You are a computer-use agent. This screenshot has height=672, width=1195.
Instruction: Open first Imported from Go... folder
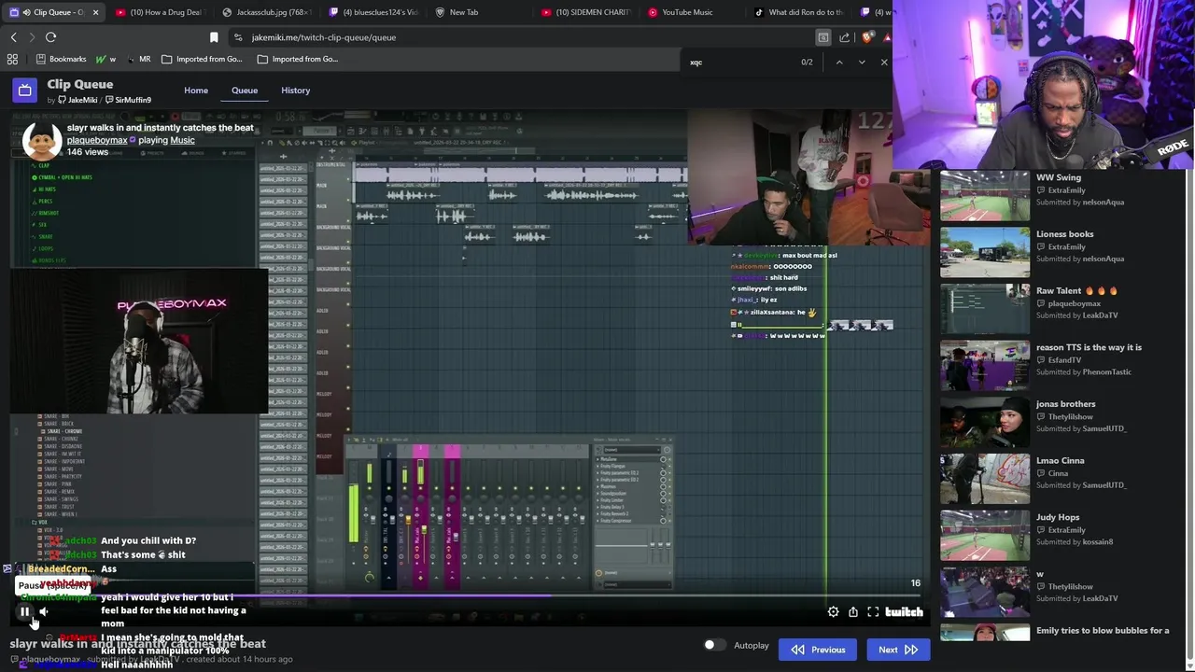[x=202, y=59]
